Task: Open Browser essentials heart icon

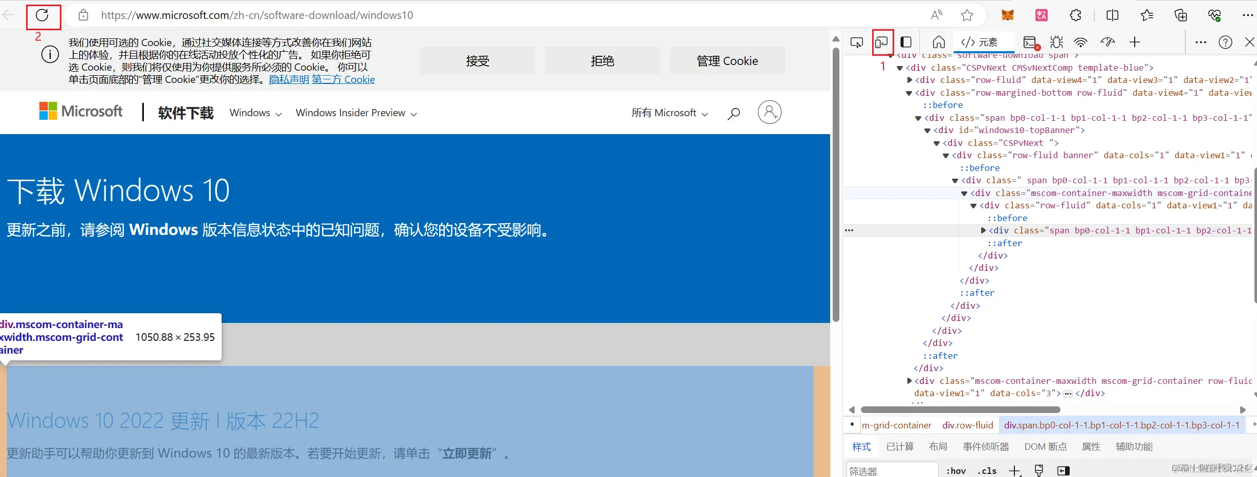Action: 1215,15
